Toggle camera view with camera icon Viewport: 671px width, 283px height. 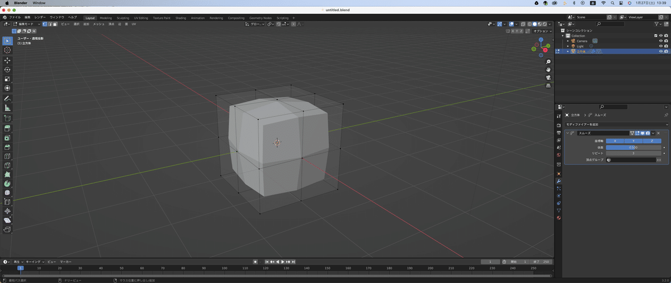click(x=549, y=77)
